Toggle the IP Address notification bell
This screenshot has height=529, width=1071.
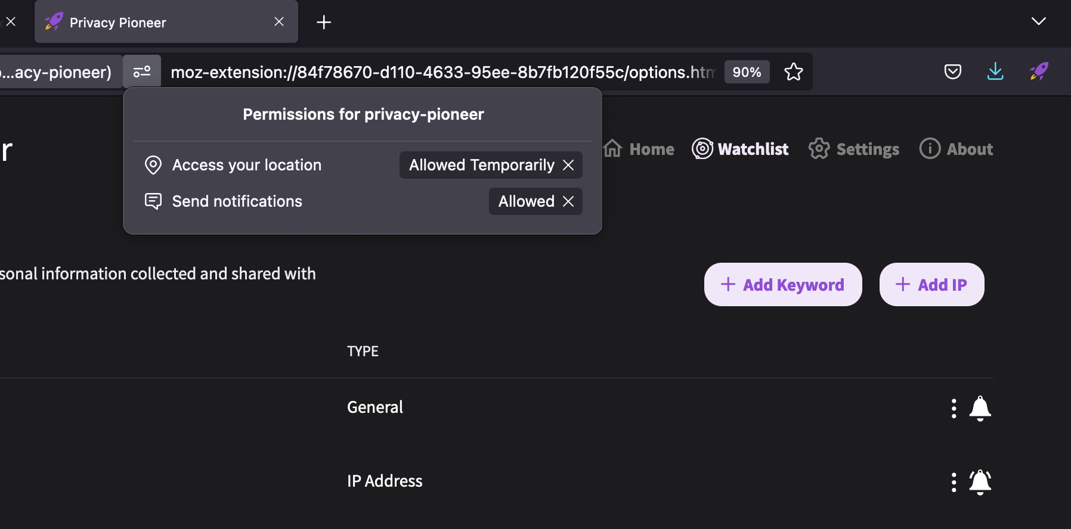(x=981, y=482)
